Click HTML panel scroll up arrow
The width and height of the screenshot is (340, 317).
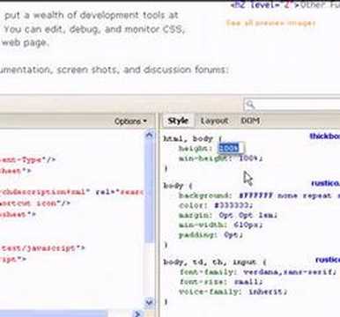click(x=150, y=135)
